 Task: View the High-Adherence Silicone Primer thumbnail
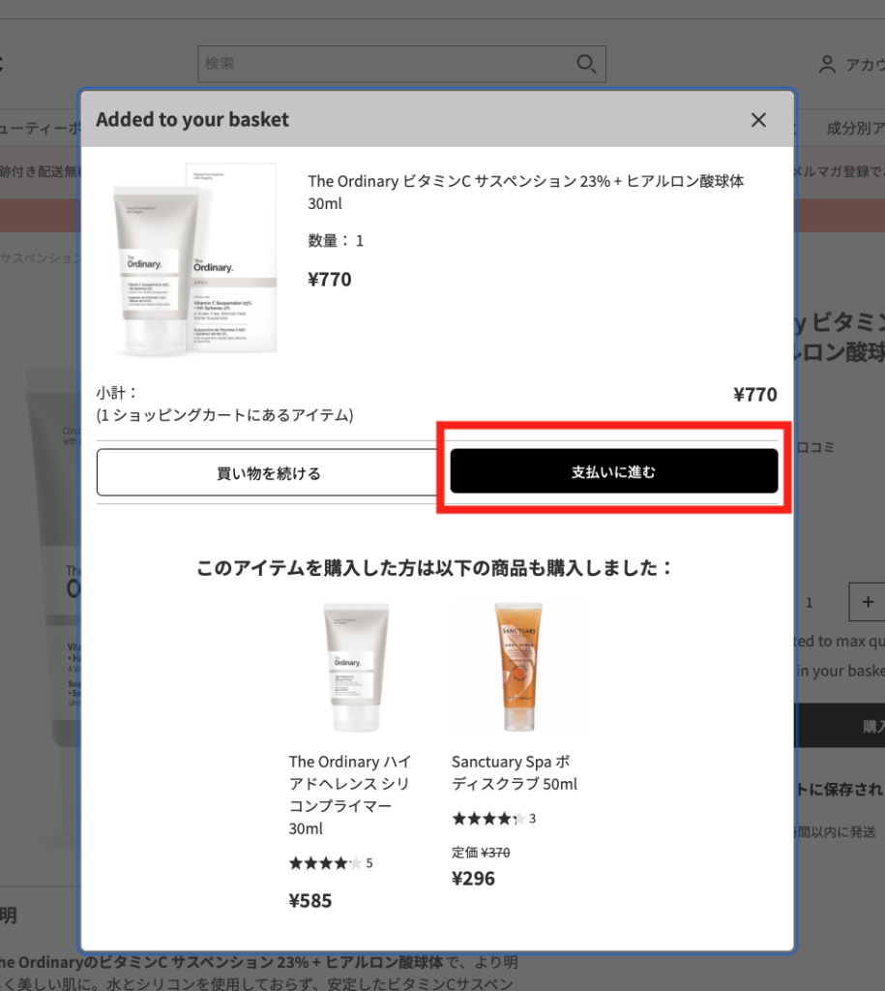click(356, 668)
